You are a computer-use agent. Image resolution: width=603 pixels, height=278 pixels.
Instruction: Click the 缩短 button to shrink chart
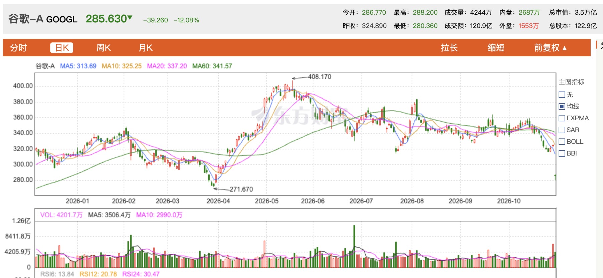pyautogui.click(x=496, y=48)
